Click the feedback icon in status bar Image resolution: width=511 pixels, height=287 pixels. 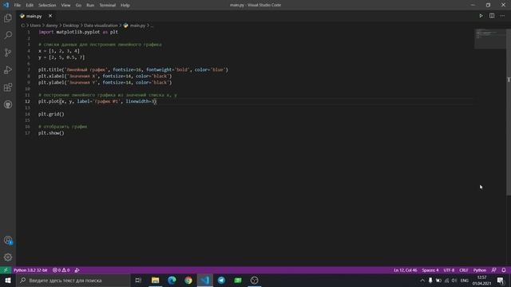click(x=493, y=270)
